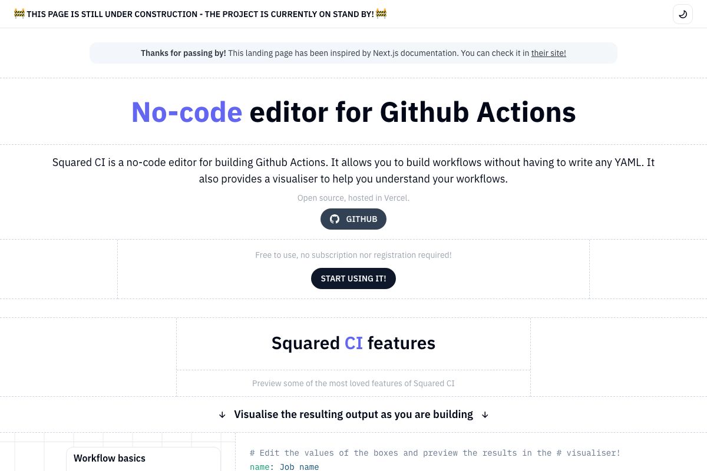Click the left downward arrow beside the visualise heading
707x471 pixels.
click(222, 414)
